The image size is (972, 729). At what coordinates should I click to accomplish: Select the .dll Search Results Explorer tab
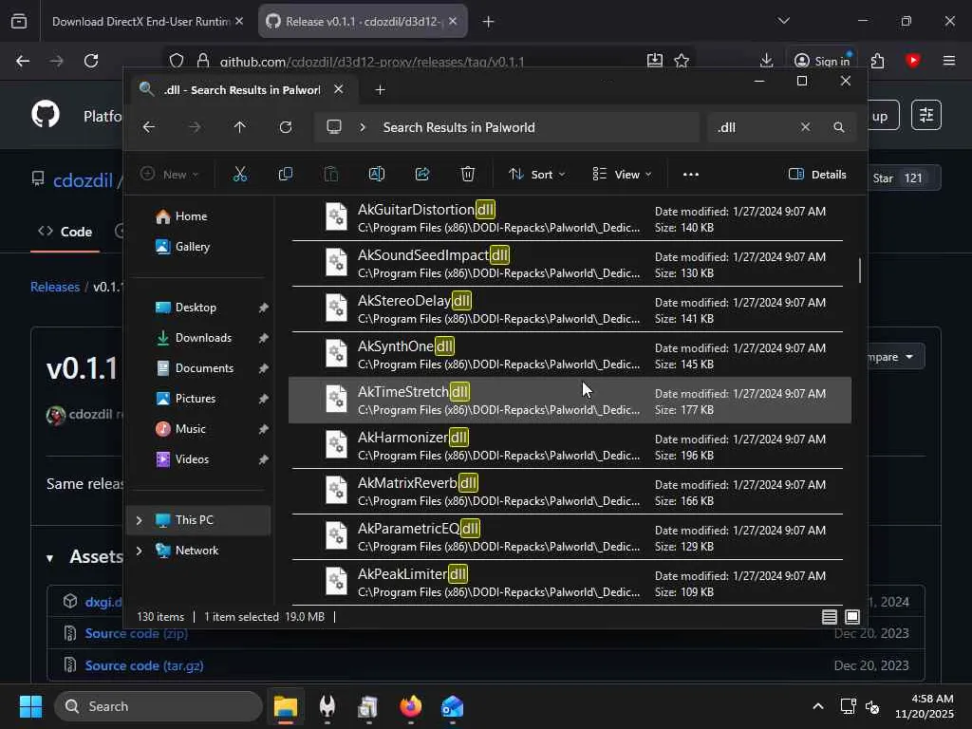tap(243, 90)
